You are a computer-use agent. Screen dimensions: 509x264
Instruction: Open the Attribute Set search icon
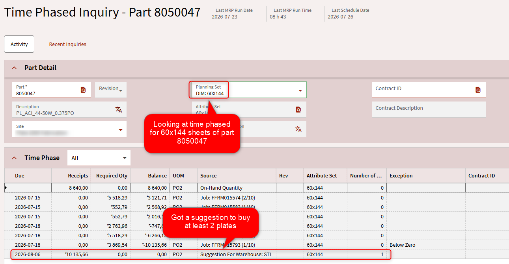click(298, 110)
